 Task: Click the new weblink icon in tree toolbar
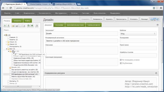point(17,25)
